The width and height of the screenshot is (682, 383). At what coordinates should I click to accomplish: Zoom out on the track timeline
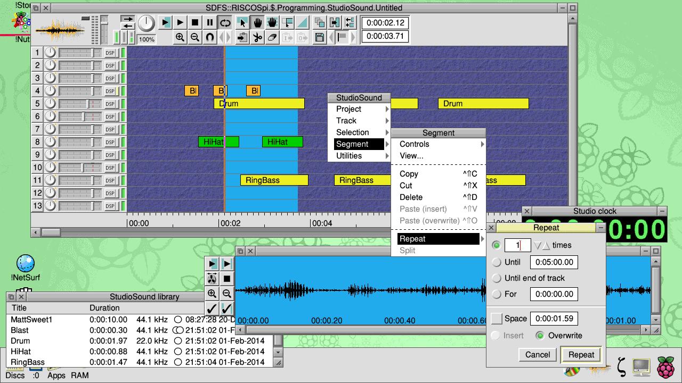click(x=195, y=37)
